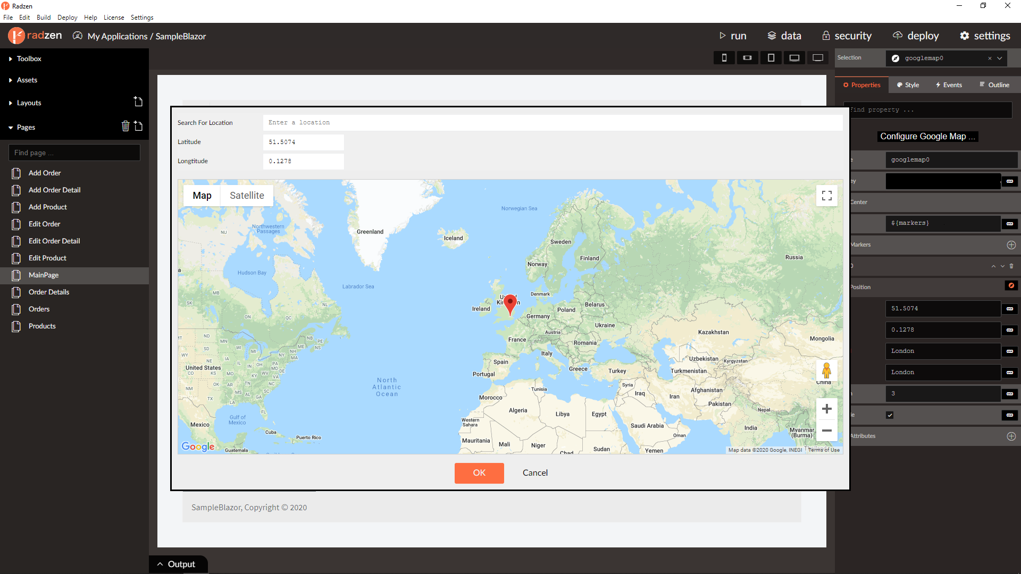Expand the Toolbox section
The width and height of the screenshot is (1021, 574).
click(29, 58)
